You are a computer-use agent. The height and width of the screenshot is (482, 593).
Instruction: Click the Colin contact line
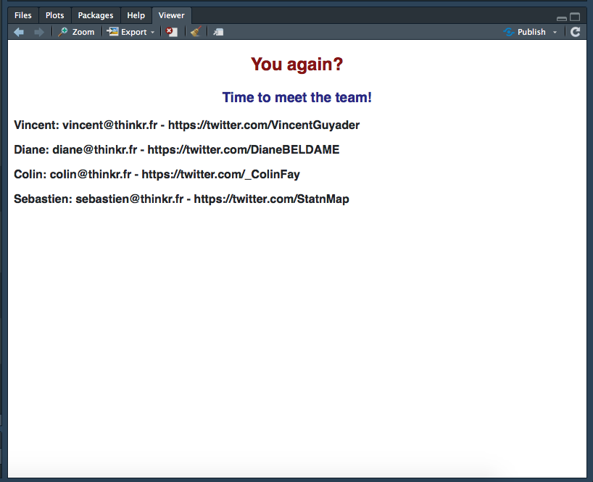[x=157, y=174]
